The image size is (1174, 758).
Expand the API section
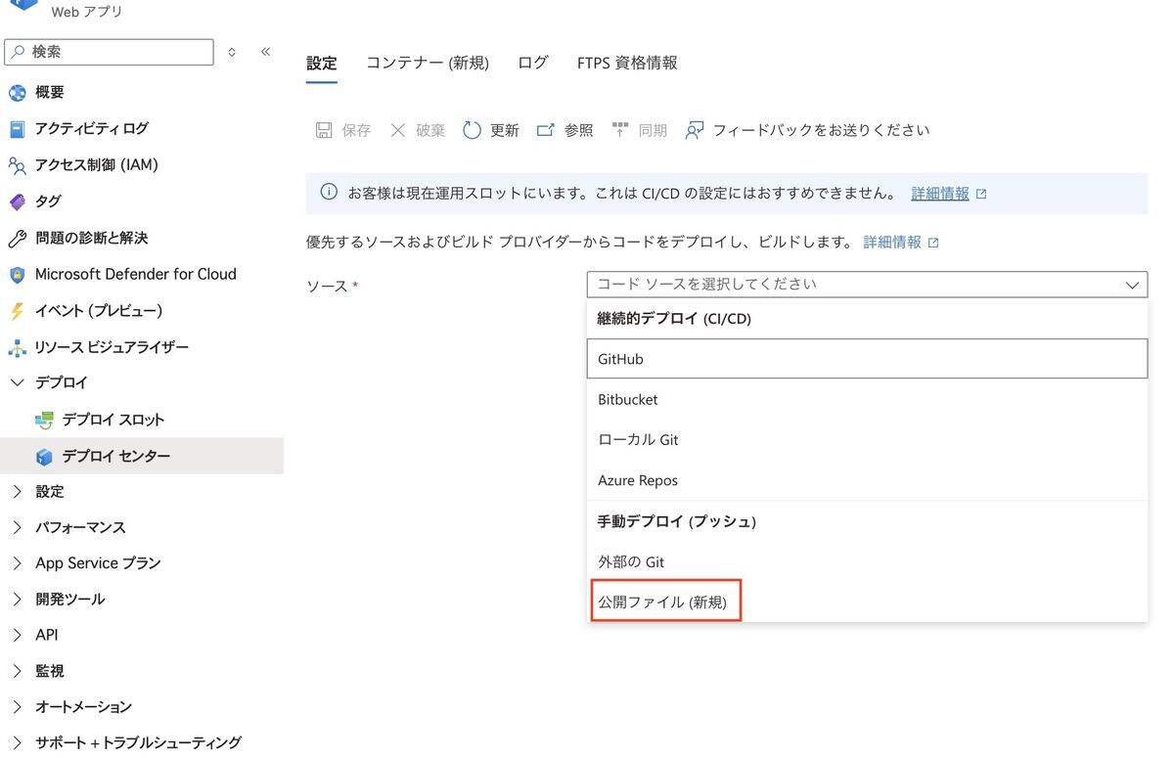click(x=17, y=636)
